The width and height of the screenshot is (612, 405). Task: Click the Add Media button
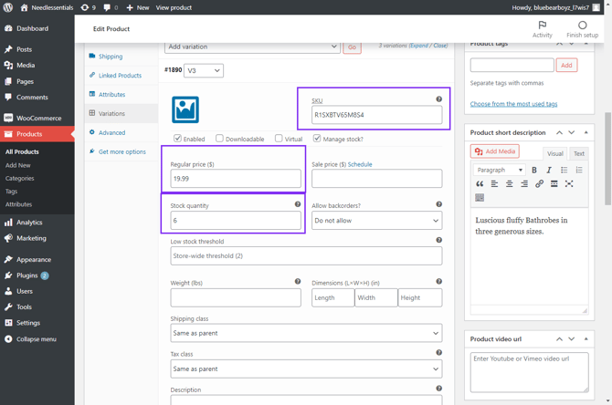tap(494, 151)
